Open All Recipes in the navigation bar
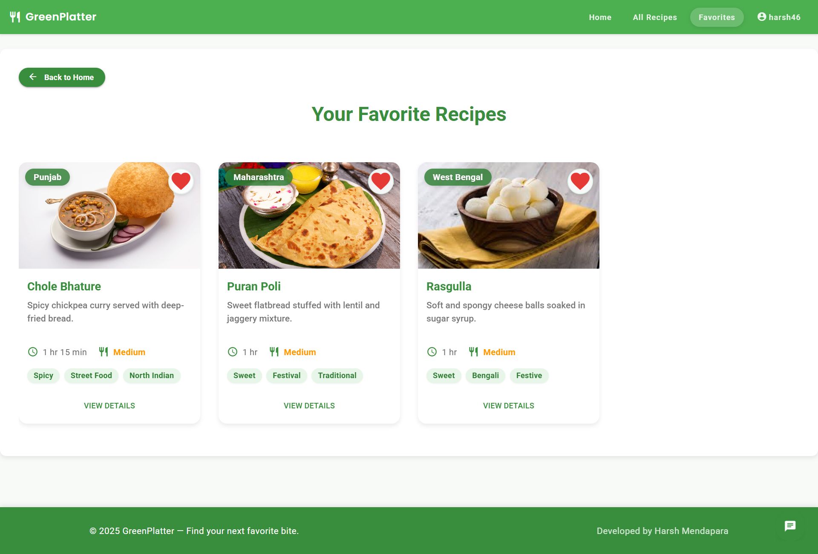This screenshot has width=818, height=554. [x=655, y=17]
